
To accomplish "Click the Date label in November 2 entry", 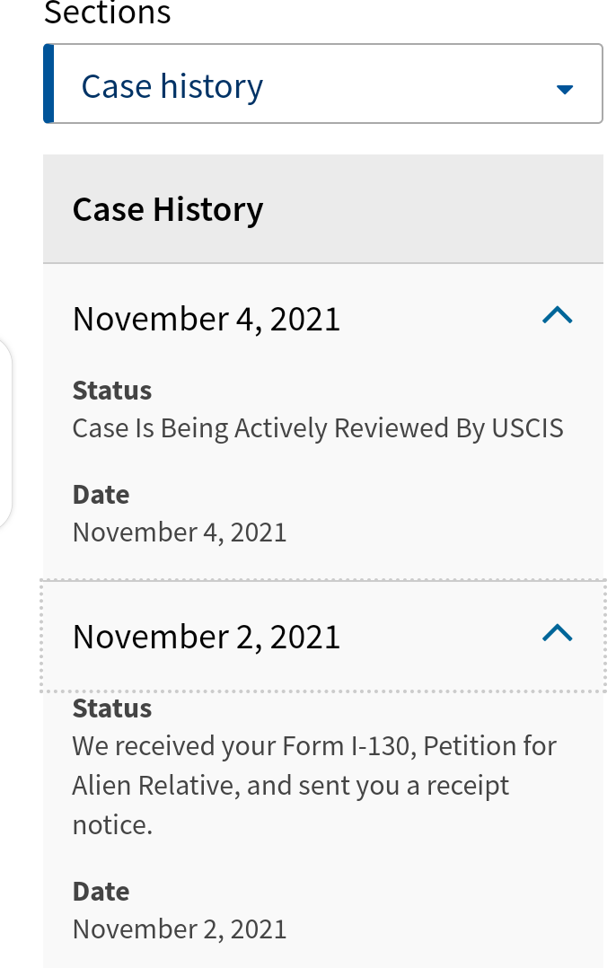I will pyautogui.click(x=101, y=892).
